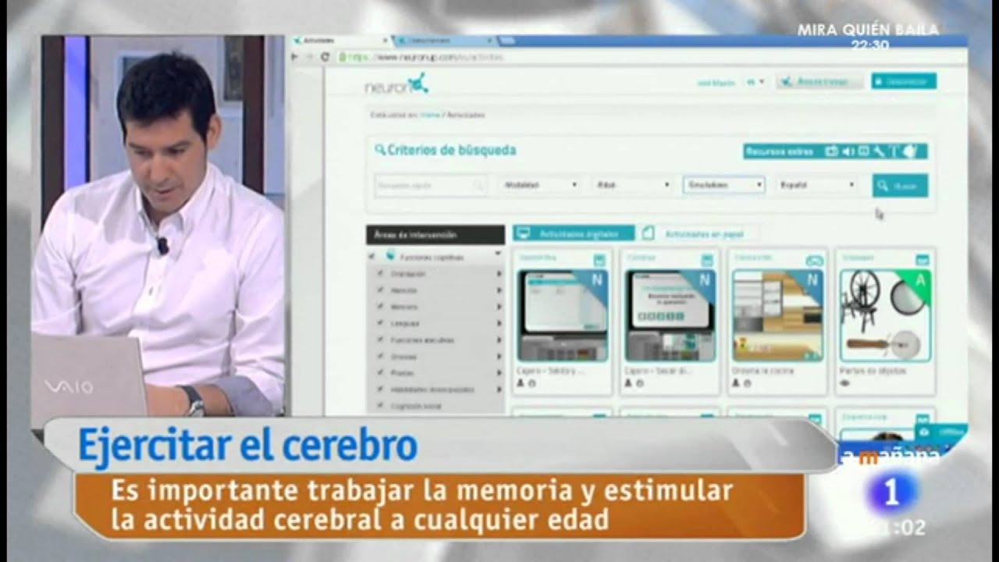999x562 pixels.
Task: Uncheck the Cognición social checkbox
Action: 380,406
